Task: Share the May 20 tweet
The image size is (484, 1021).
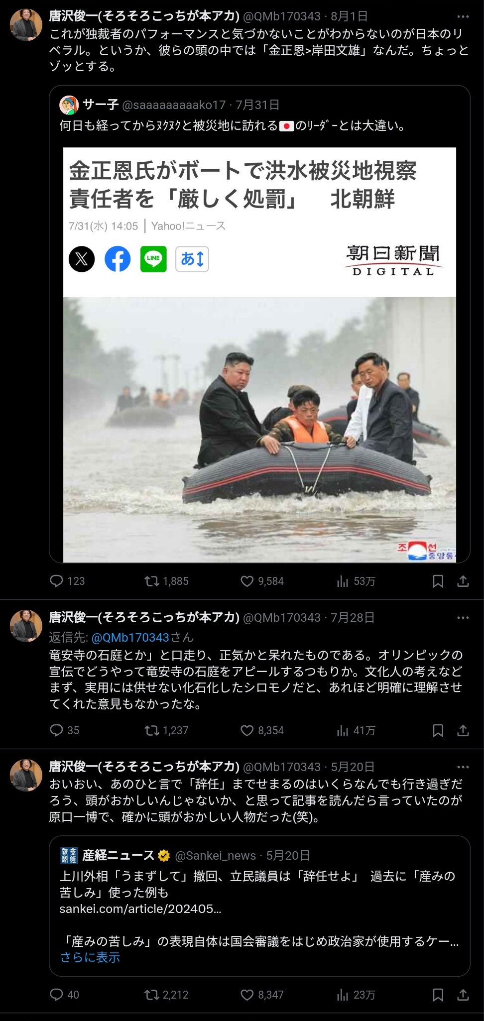Action: 463,995
